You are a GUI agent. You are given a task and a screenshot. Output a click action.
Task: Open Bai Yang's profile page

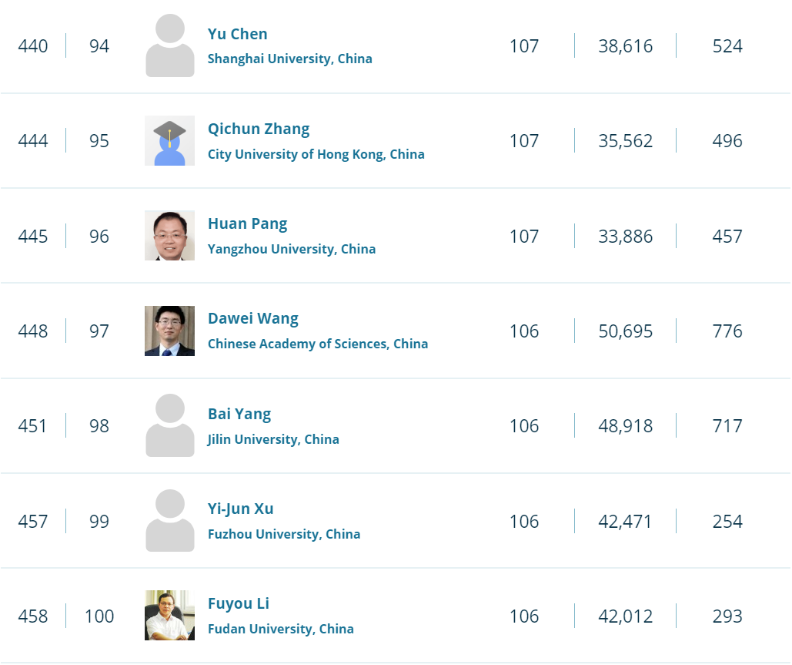[239, 414]
